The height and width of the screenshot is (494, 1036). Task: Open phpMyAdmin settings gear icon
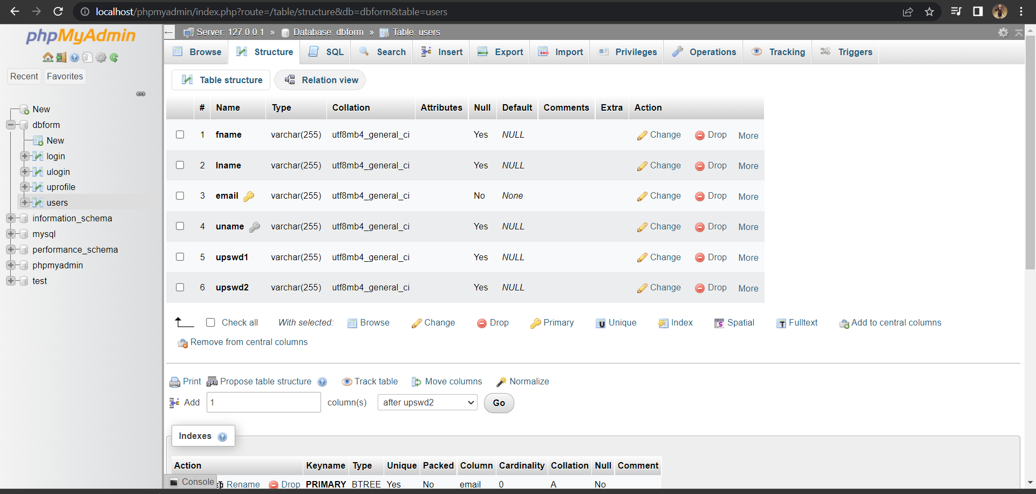(x=1004, y=32)
